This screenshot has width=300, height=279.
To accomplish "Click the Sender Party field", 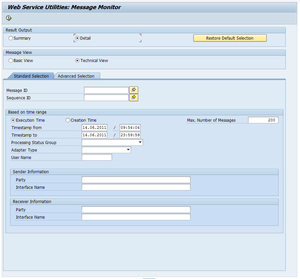I will pyautogui.click(x=136, y=179).
